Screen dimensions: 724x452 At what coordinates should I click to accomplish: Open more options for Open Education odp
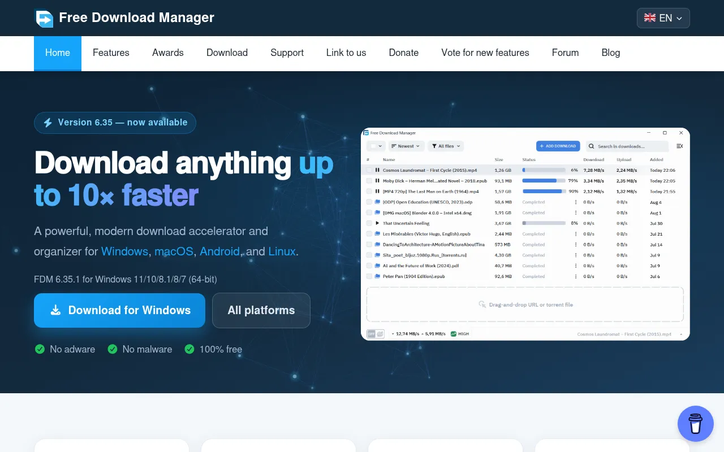[576, 202]
